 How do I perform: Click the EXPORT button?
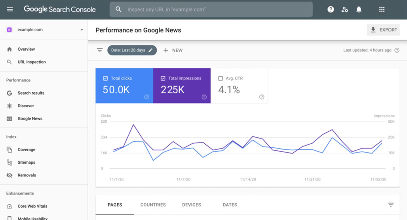coord(383,30)
